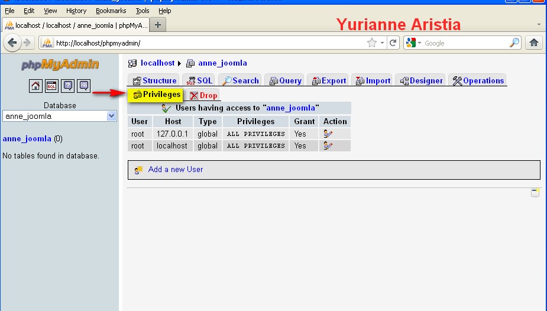This screenshot has width=547, height=311.
Task: Click the Google search input field
Action: tap(466, 43)
